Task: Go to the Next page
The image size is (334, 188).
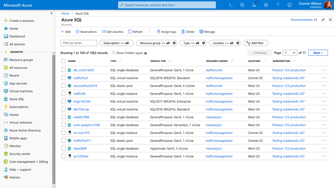Action: [x=318, y=53]
